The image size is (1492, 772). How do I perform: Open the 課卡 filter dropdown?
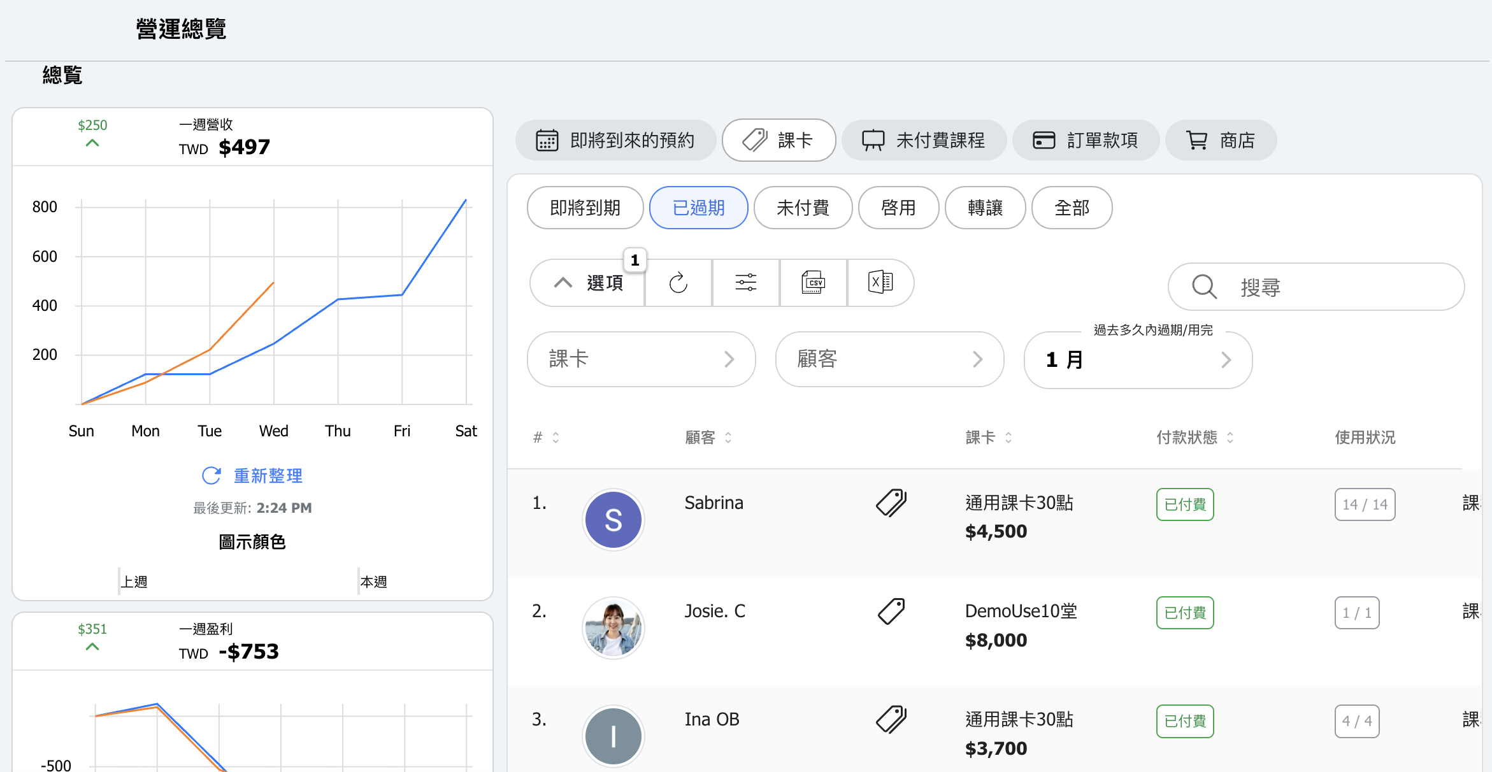[641, 359]
